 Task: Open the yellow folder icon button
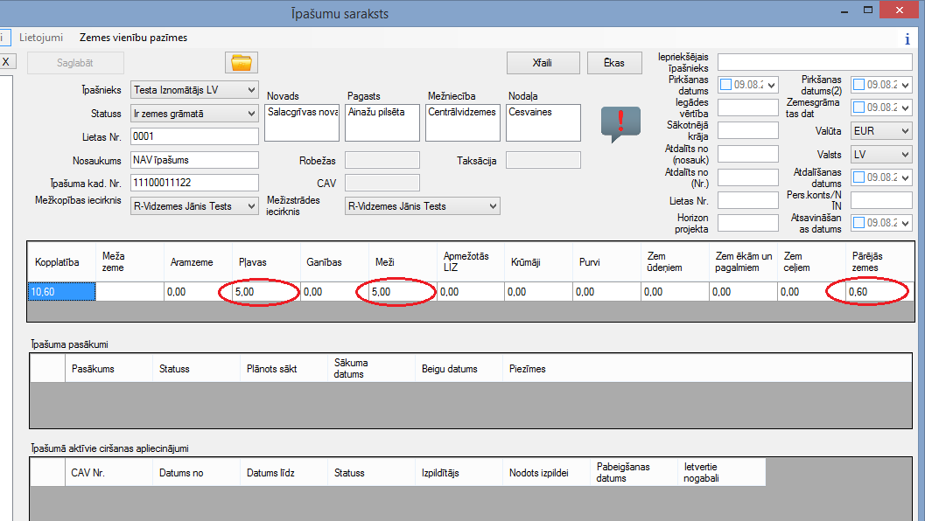(x=241, y=63)
